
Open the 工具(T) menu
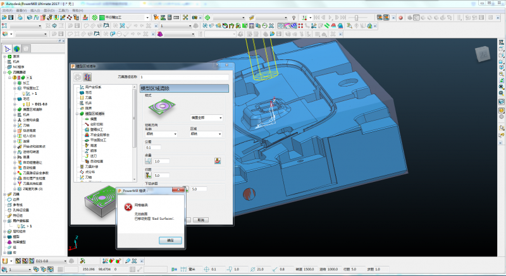pyautogui.click(x=63, y=10)
